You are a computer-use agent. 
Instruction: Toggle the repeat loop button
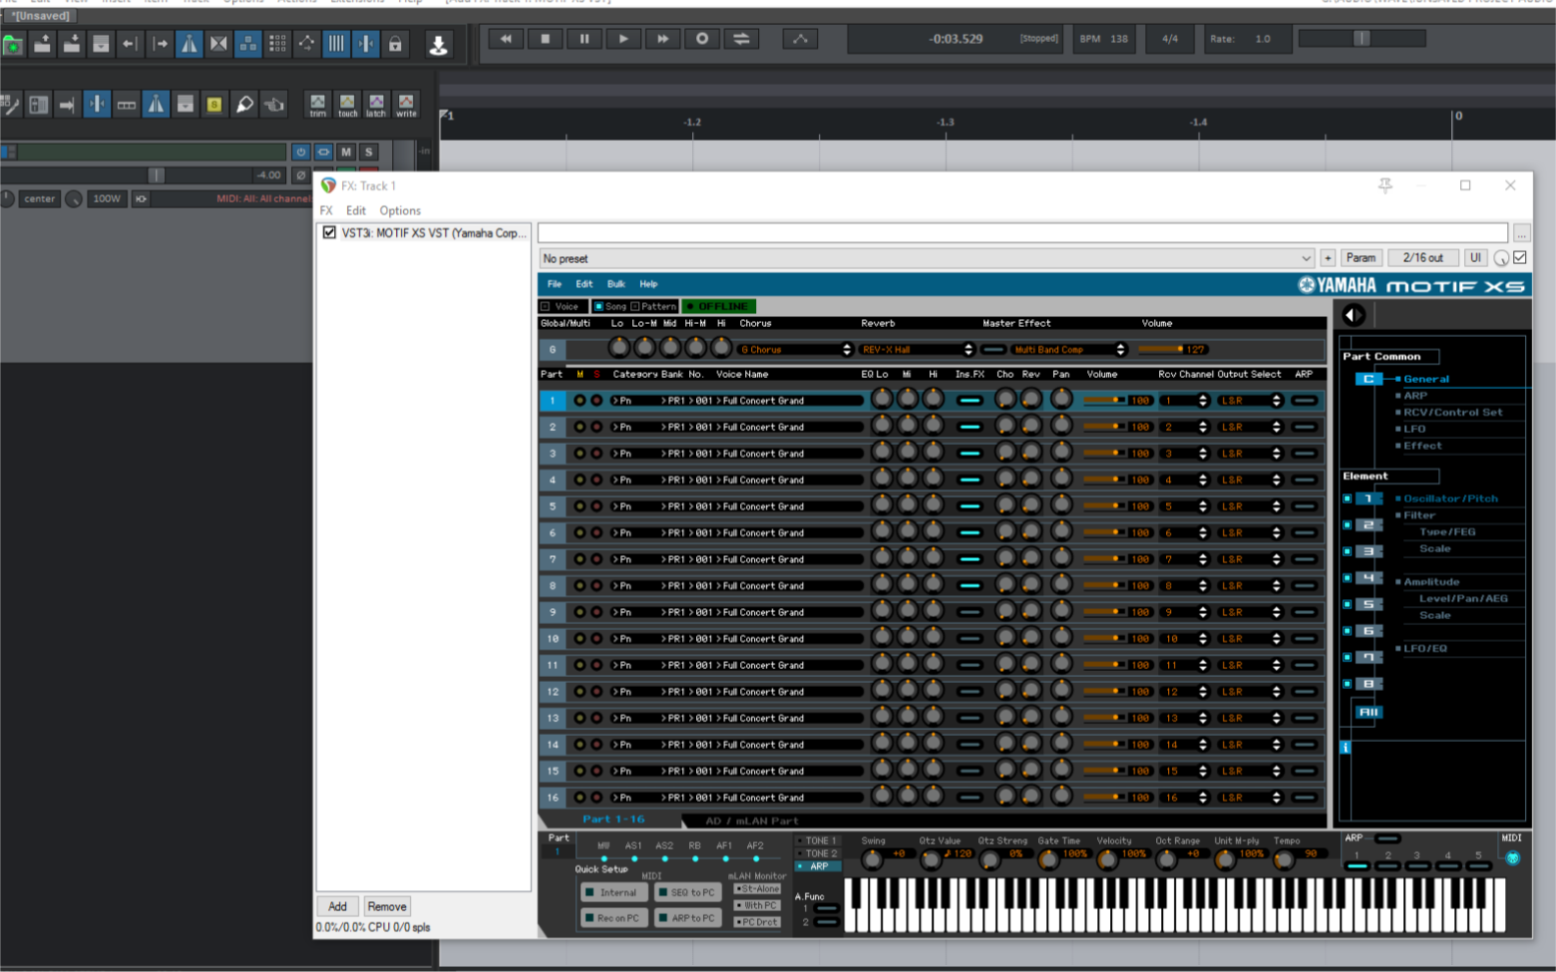[741, 39]
